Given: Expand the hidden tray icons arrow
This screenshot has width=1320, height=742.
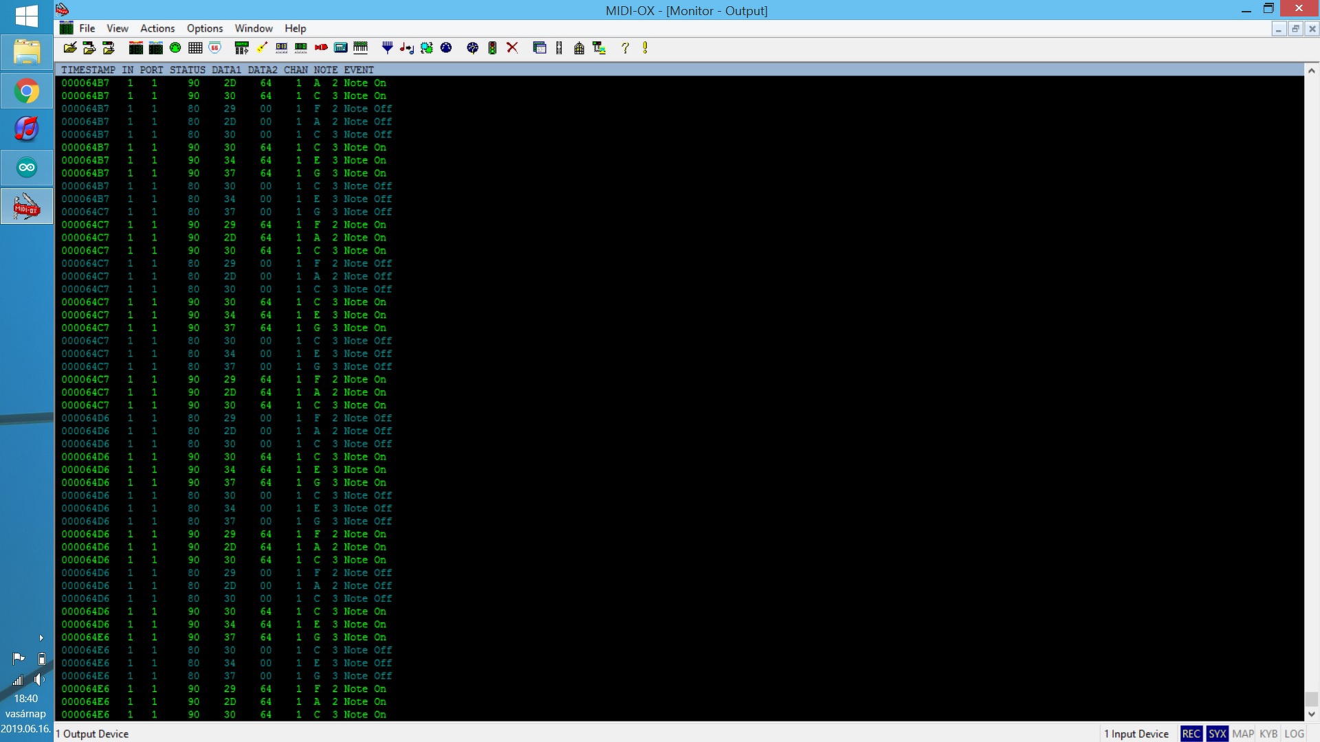Looking at the screenshot, I should coord(41,638).
